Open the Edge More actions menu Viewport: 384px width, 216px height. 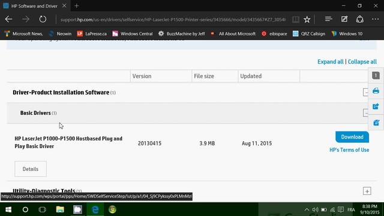[x=375, y=19]
